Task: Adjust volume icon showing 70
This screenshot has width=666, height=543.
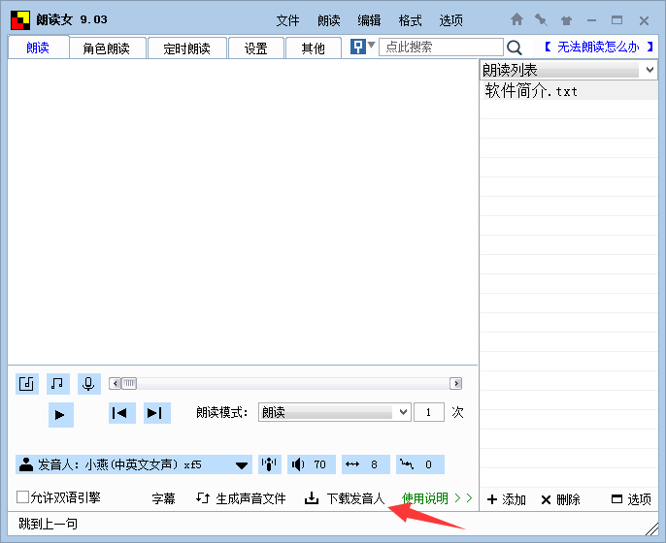Action: 311,464
